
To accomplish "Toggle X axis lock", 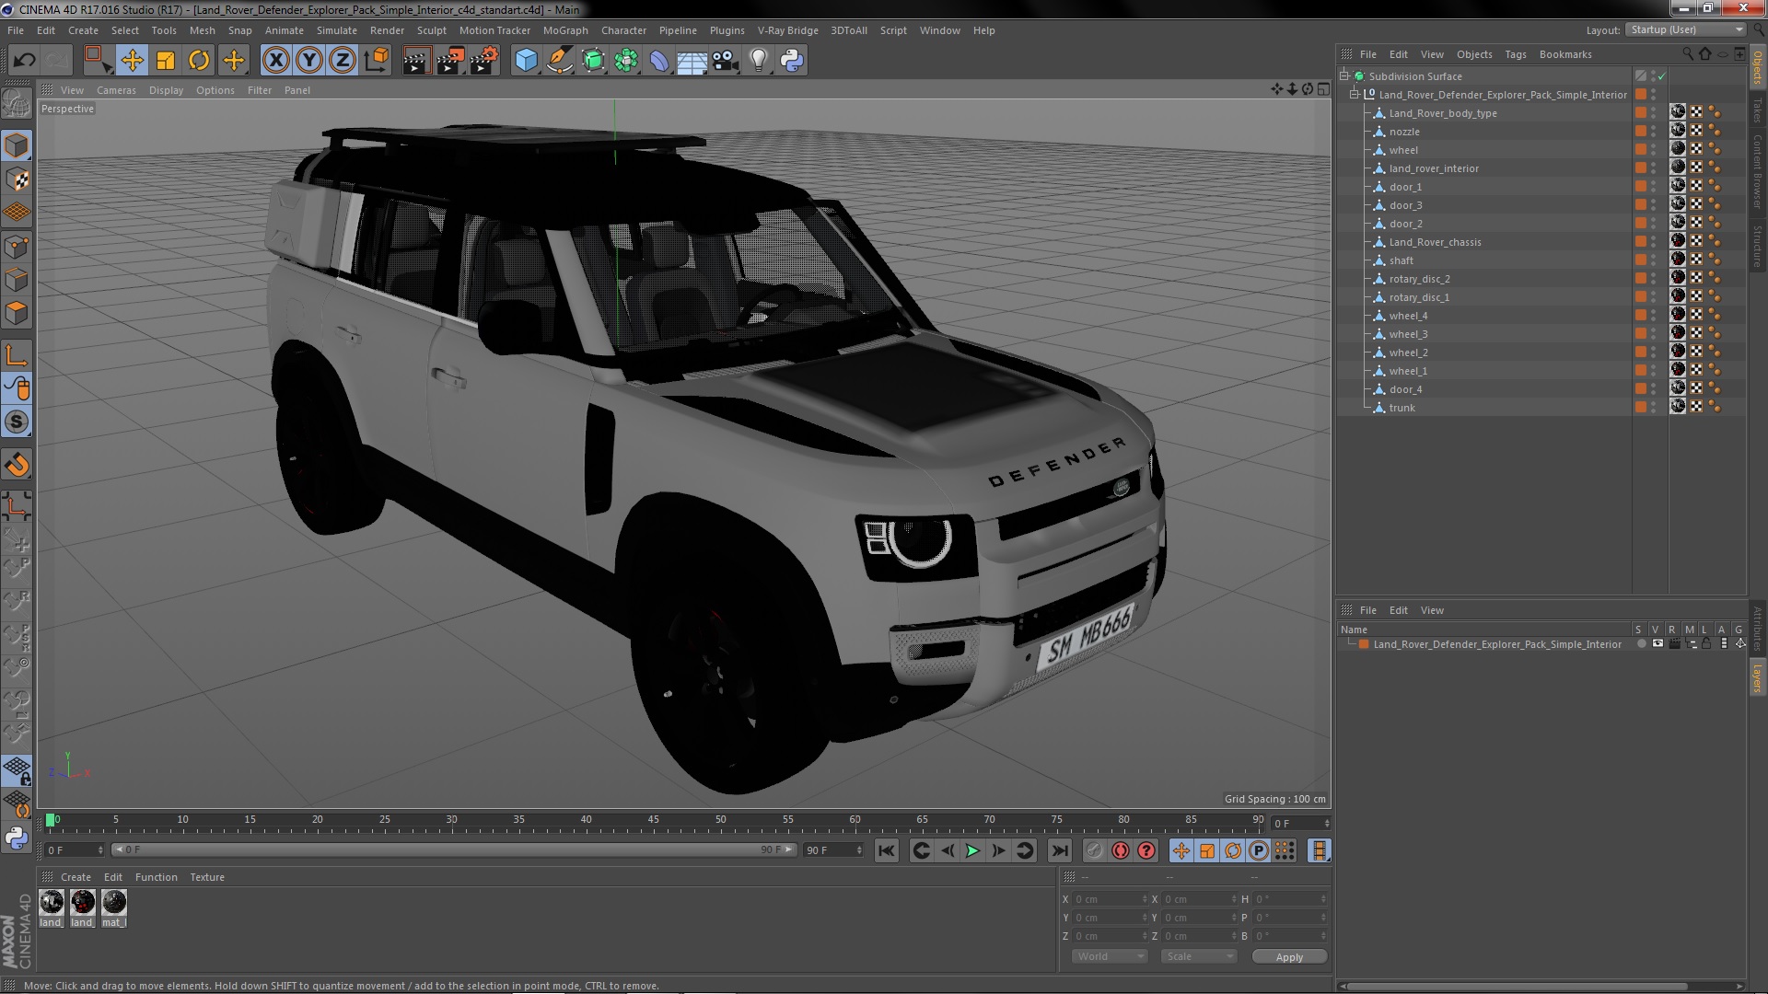I will coord(275,61).
